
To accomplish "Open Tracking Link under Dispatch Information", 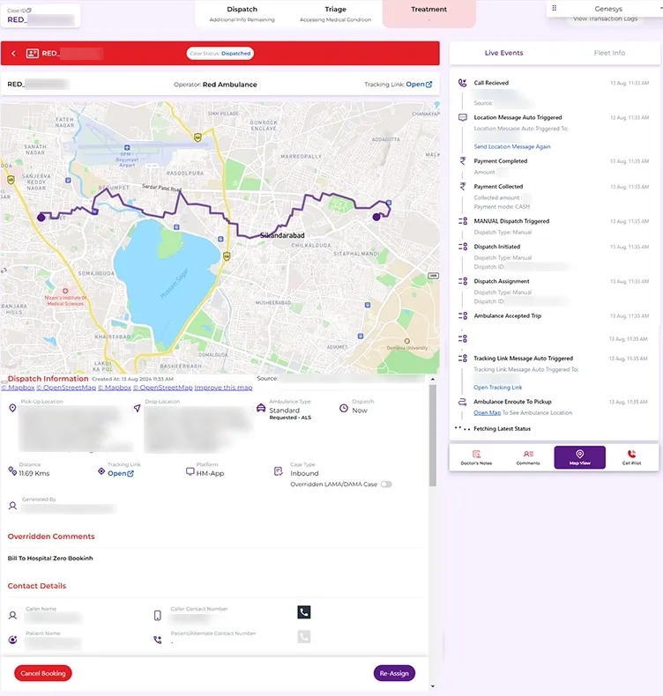I will 120,474.
